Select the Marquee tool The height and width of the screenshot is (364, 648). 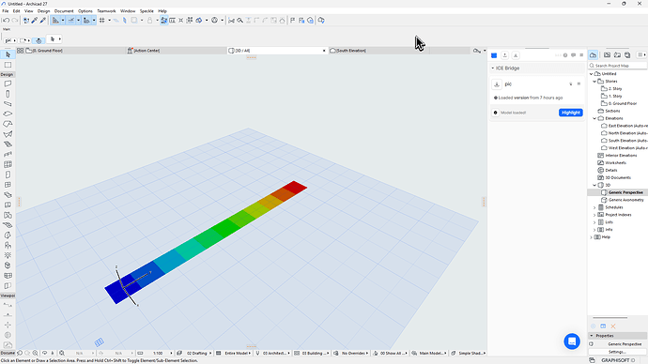click(x=8, y=65)
